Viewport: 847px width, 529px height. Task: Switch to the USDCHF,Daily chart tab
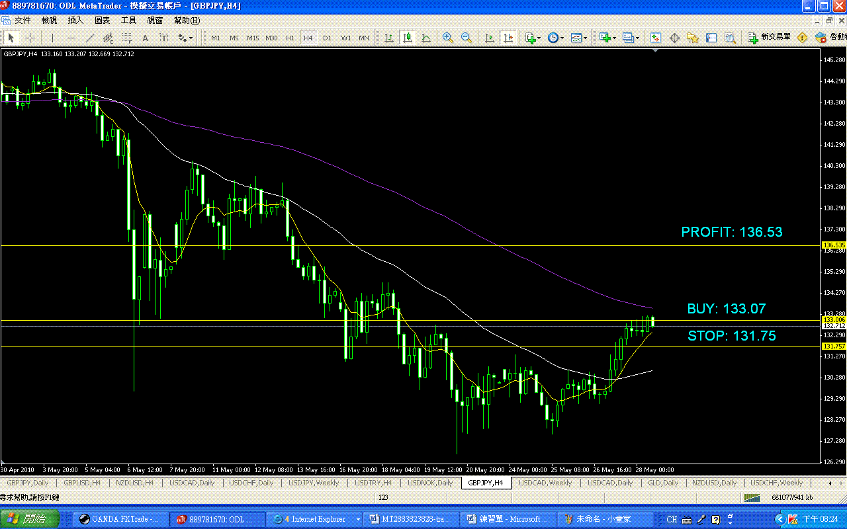click(x=251, y=483)
